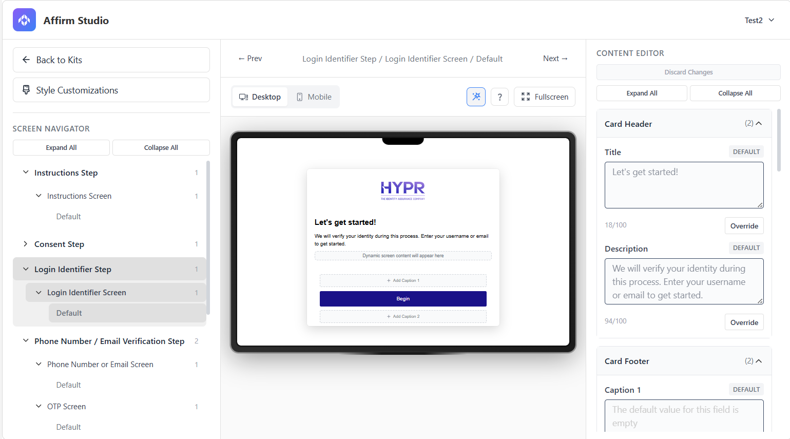Click the Affirm Studio logo icon
The image size is (790, 439).
(24, 20)
